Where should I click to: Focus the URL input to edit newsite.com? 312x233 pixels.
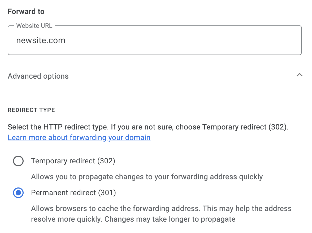[155, 40]
